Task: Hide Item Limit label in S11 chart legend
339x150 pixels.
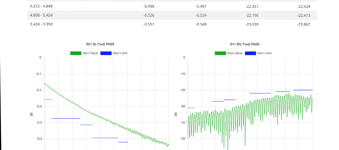Action: [x=264, y=53]
